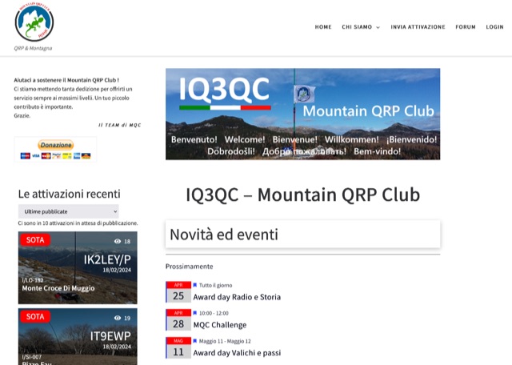Click the Mountain QRP Club gecko logo
This screenshot has width=512, height=365.
point(34,22)
